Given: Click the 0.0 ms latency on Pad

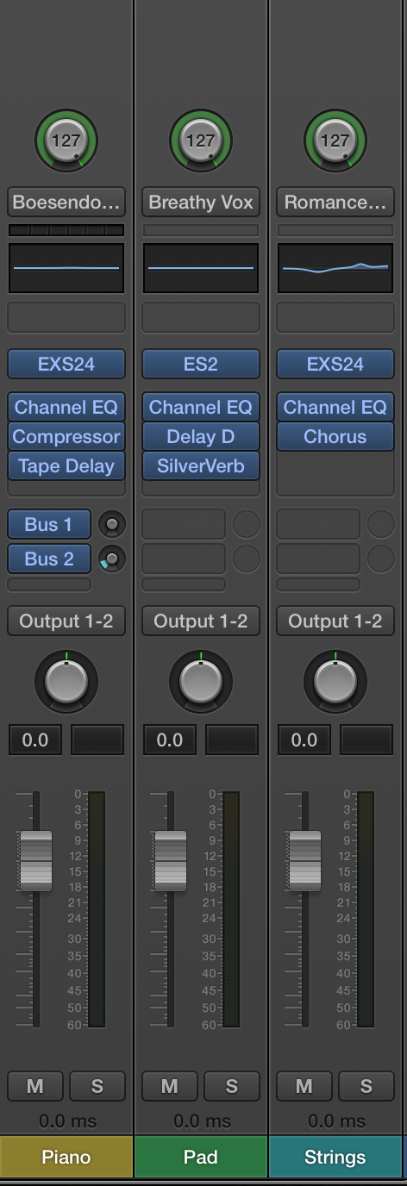Looking at the screenshot, I should click(201, 1121).
